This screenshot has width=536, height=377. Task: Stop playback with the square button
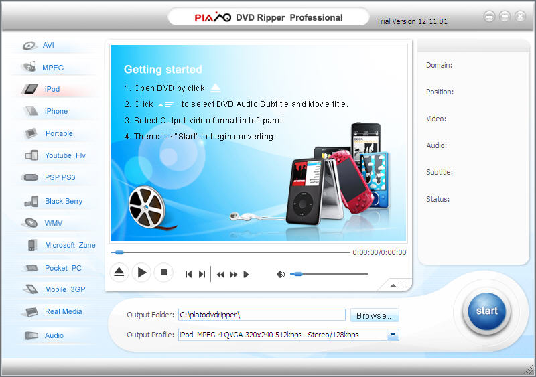click(163, 273)
